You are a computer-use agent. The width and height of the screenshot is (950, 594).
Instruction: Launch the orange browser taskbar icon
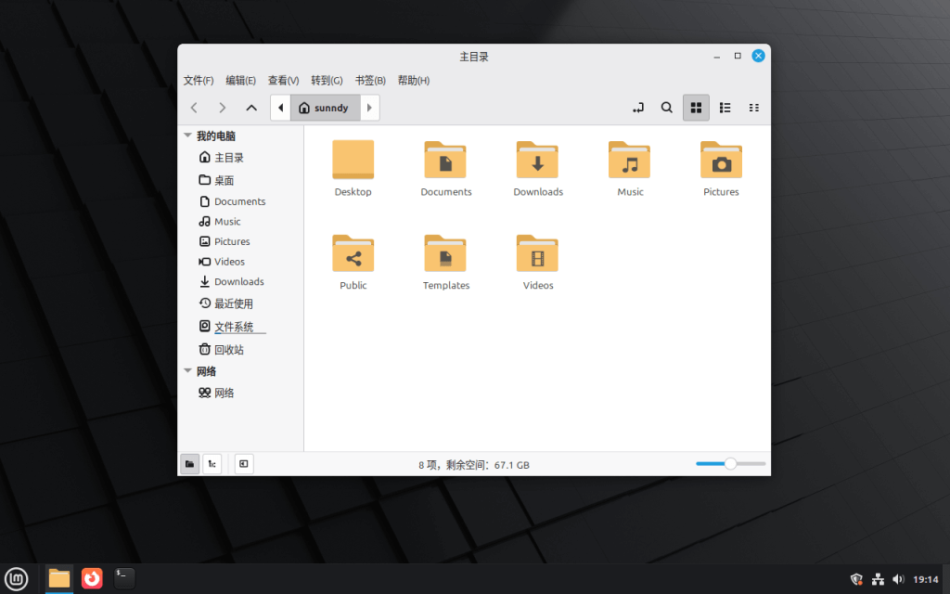click(x=92, y=579)
